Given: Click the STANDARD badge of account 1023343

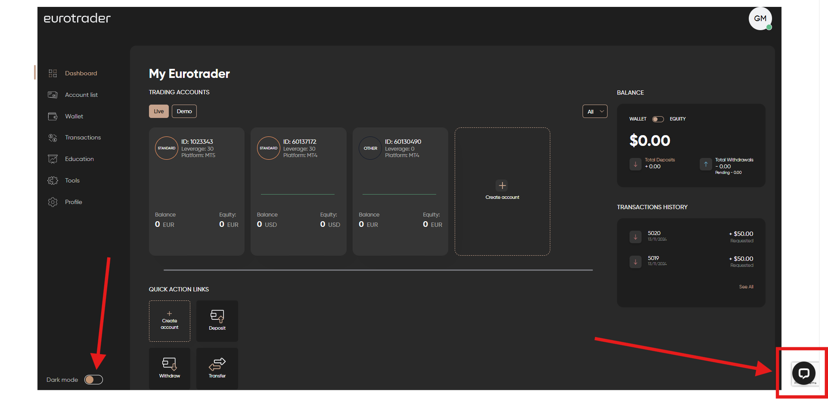Looking at the screenshot, I should pyautogui.click(x=167, y=148).
